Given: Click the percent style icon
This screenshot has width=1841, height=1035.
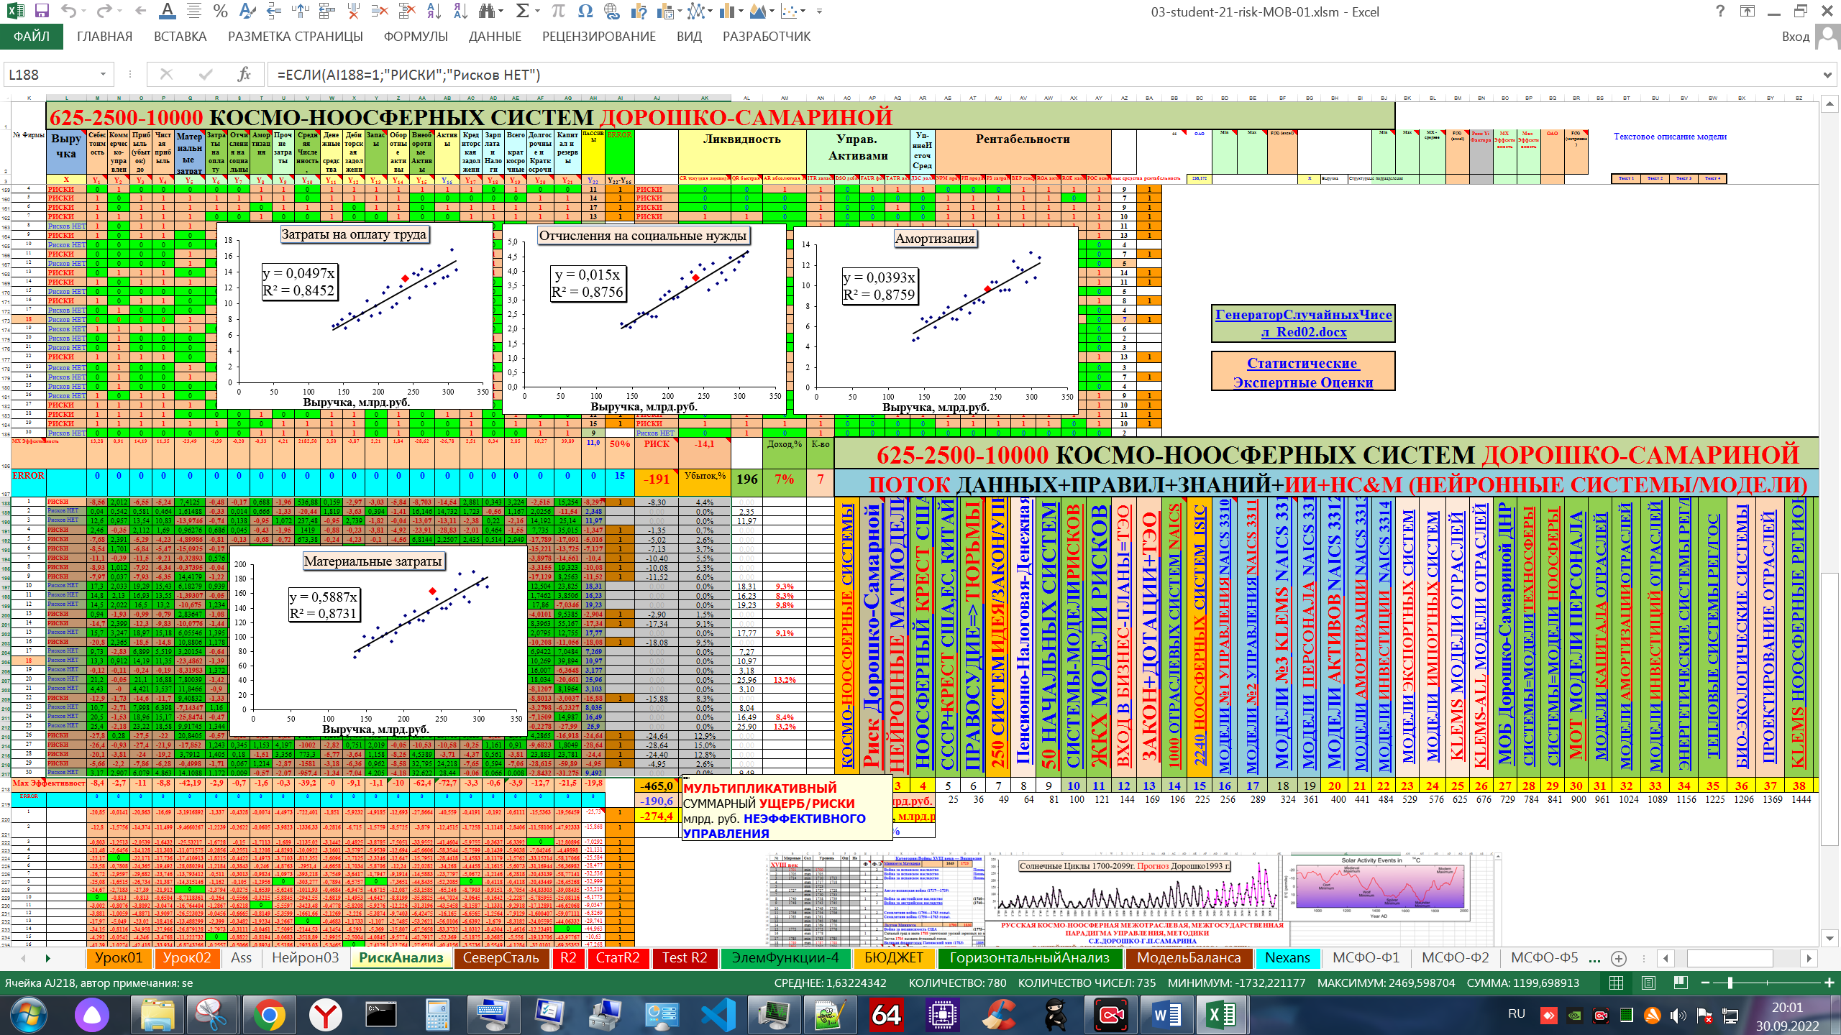Looking at the screenshot, I should coord(220,11).
